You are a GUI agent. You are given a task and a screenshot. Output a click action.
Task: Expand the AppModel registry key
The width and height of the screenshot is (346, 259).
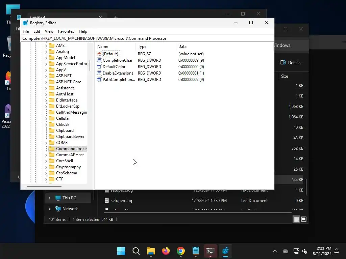46,58
